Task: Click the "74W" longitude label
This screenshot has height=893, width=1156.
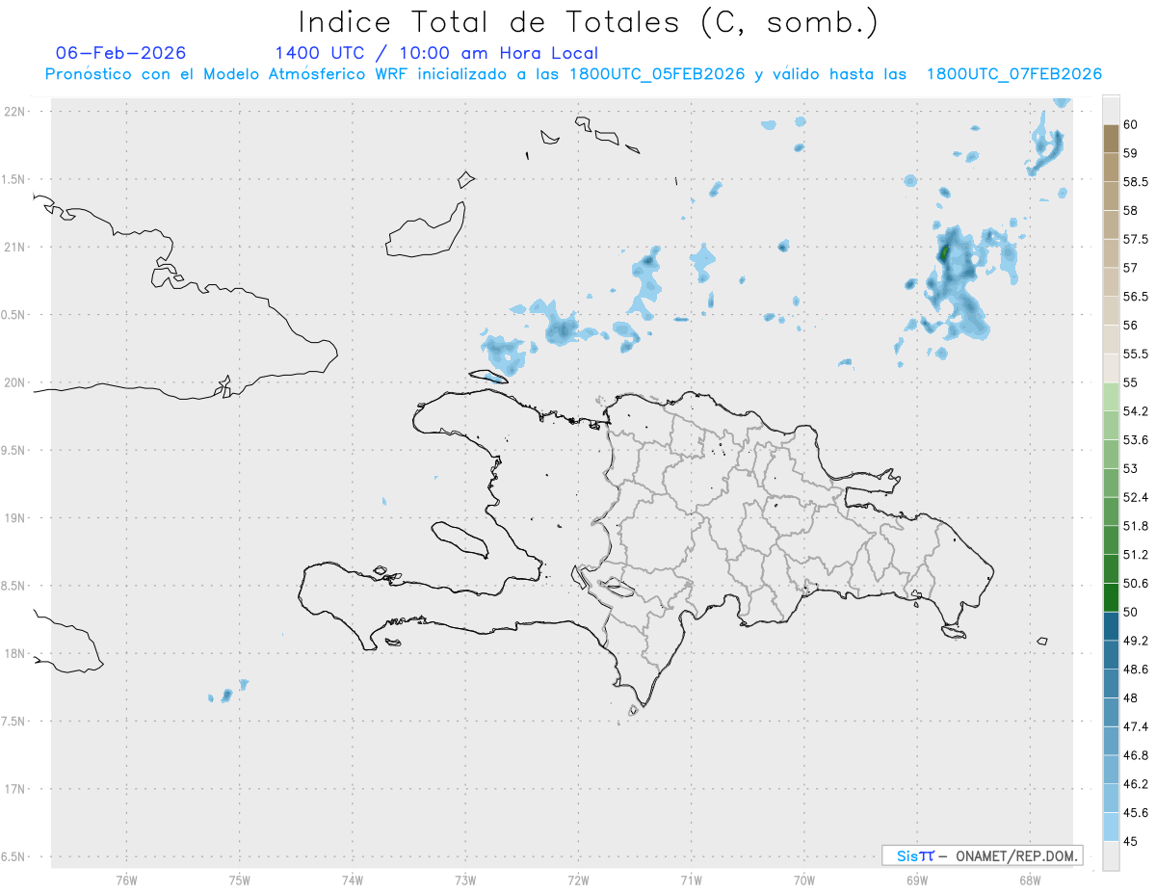Action: click(x=353, y=880)
